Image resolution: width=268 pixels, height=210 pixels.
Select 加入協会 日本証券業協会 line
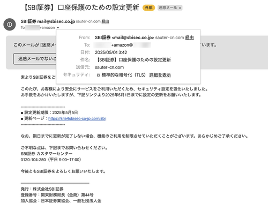tap(61, 201)
